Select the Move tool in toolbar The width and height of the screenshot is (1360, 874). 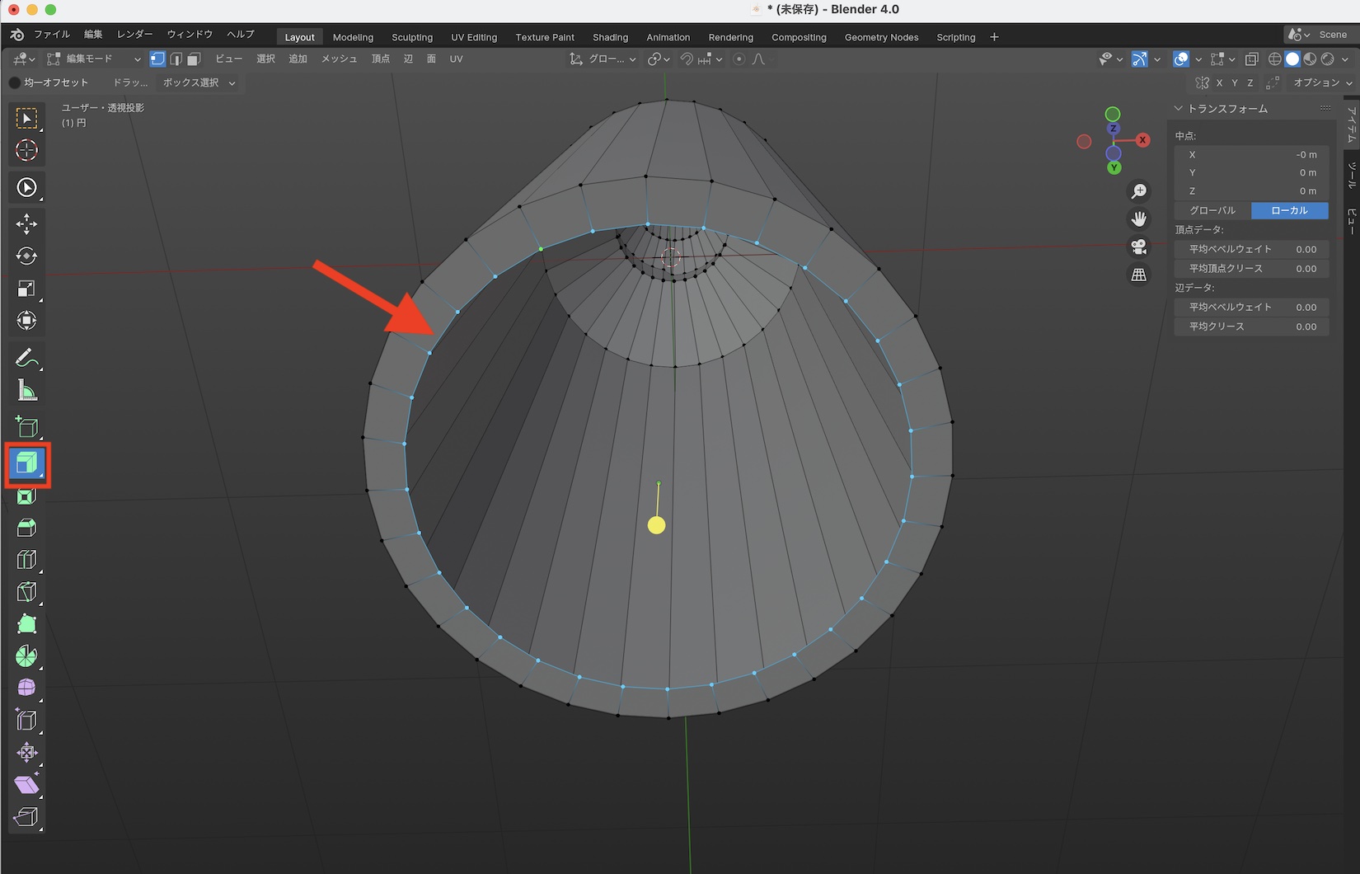(26, 224)
